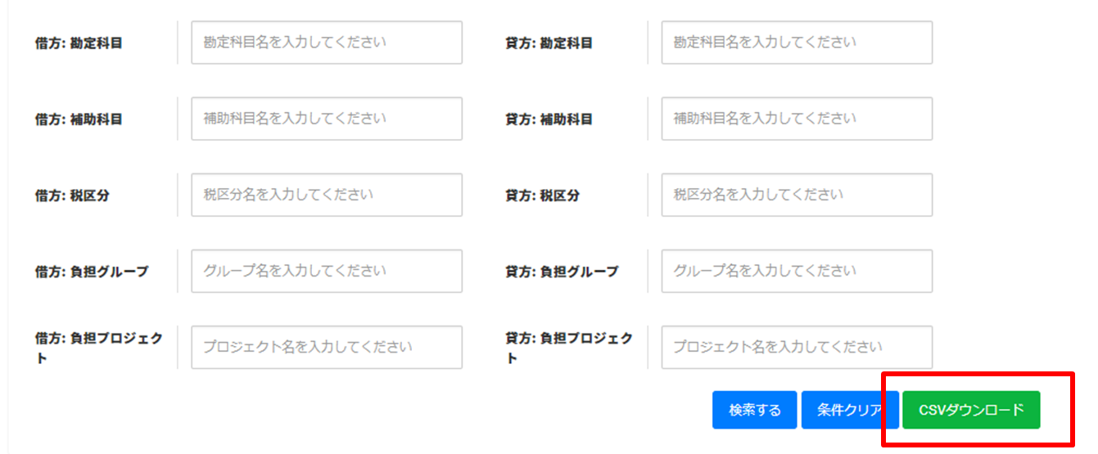The width and height of the screenshot is (1098, 454).
Task: Download results with CSVダウンロード button
Action: [971, 410]
